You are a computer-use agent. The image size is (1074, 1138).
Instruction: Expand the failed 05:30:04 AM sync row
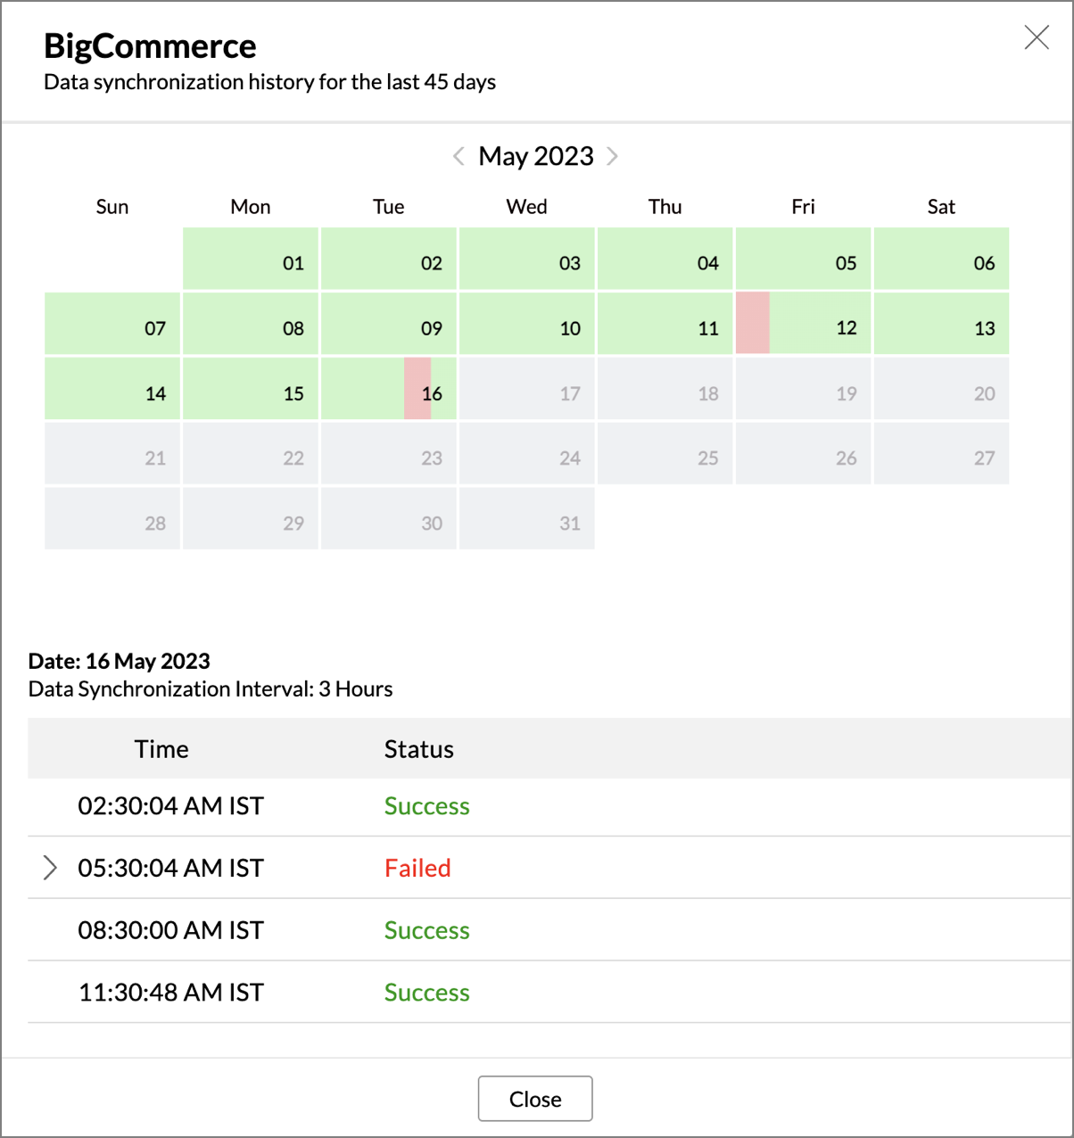(x=50, y=868)
